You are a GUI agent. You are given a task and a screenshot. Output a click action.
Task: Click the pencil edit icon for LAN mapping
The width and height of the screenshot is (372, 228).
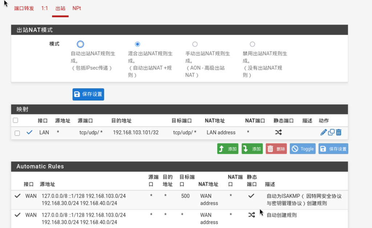click(324, 133)
